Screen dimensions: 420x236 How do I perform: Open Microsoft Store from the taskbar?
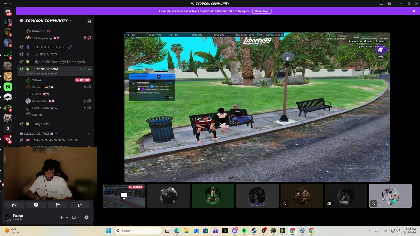(x=206, y=231)
